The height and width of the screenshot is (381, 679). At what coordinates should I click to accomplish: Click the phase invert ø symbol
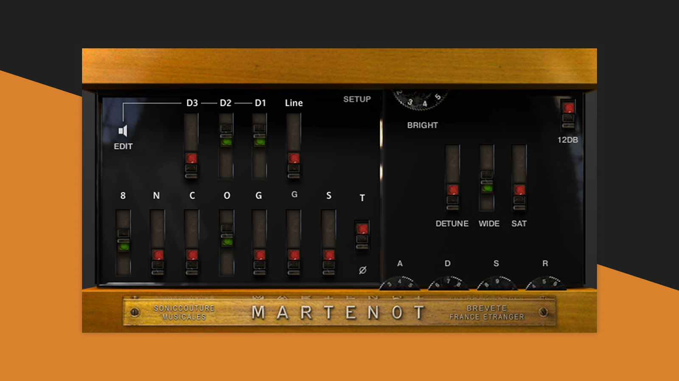[362, 270]
